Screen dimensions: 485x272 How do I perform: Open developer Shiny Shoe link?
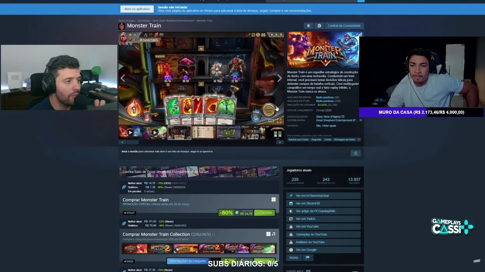click(328, 117)
